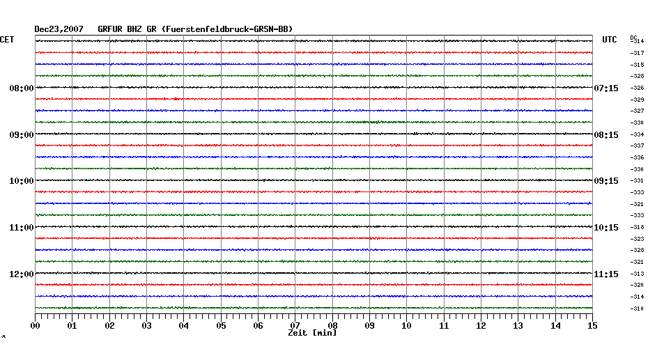Click the black seismic trace at 12:00 CET

click(x=314, y=273)
